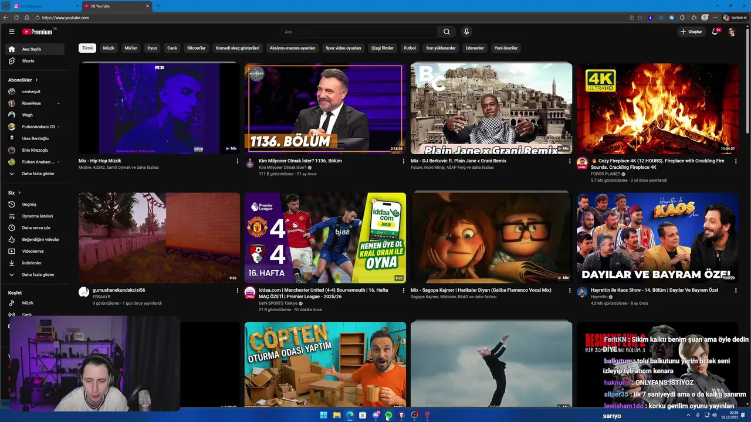Open the Windows Start button
The image size is (751, 422).
323,416
